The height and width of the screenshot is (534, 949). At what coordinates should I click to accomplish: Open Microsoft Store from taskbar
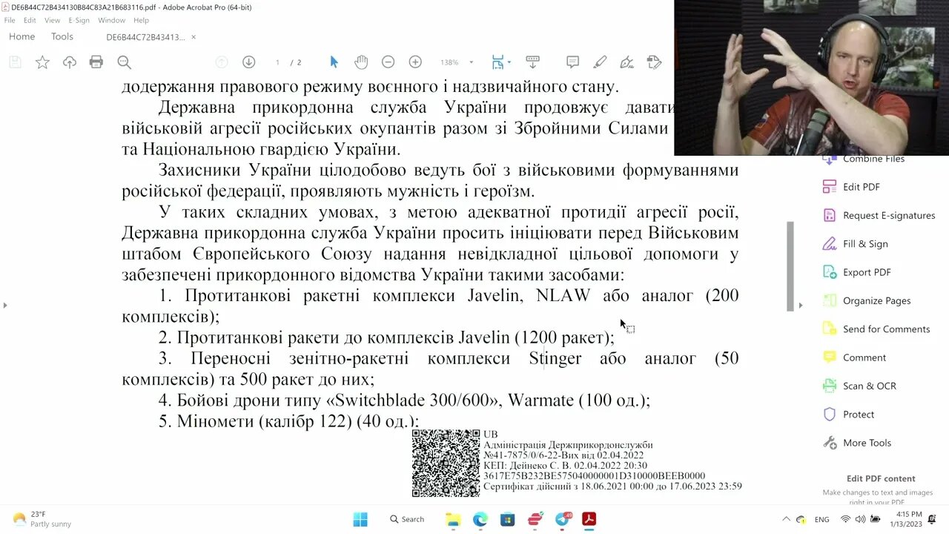pos(508,519)
